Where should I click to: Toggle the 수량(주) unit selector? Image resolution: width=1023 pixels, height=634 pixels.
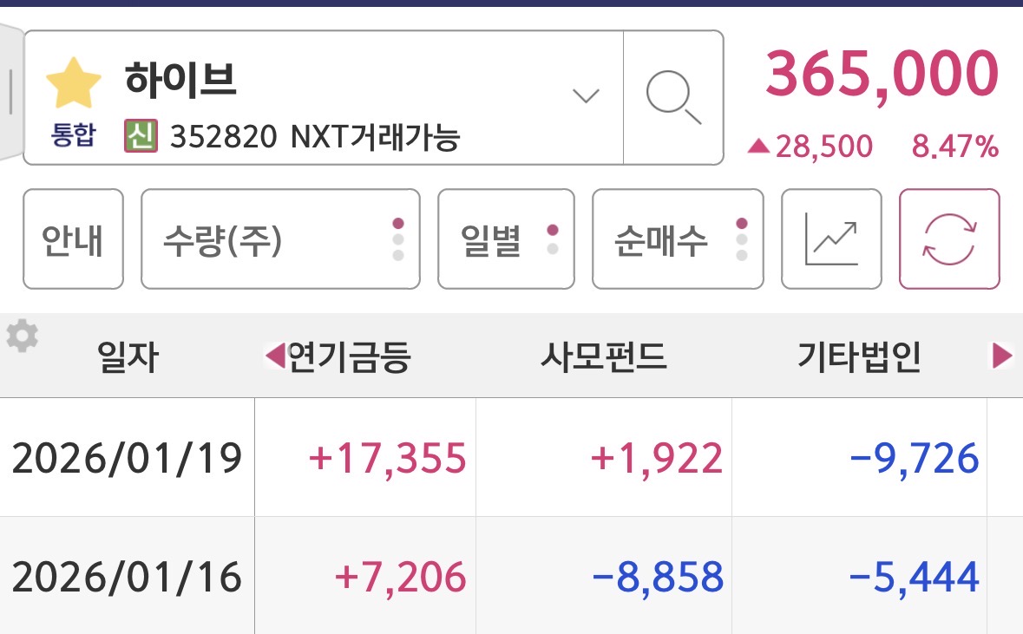(279, 239)
